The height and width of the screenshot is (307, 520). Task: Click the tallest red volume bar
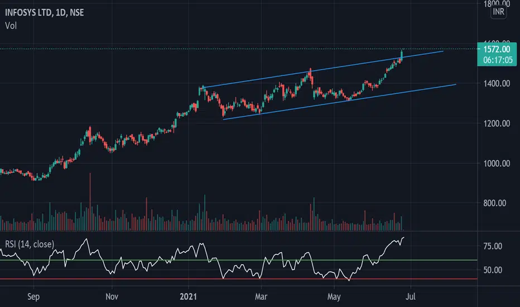tap(90, 202)
